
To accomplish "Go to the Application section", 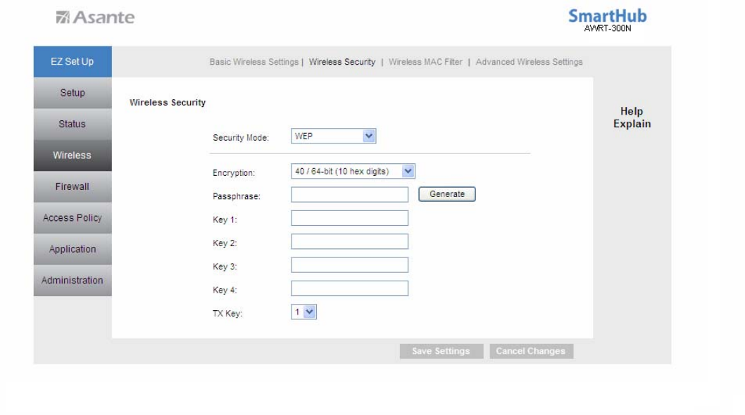I will click(x=73, y=249).
